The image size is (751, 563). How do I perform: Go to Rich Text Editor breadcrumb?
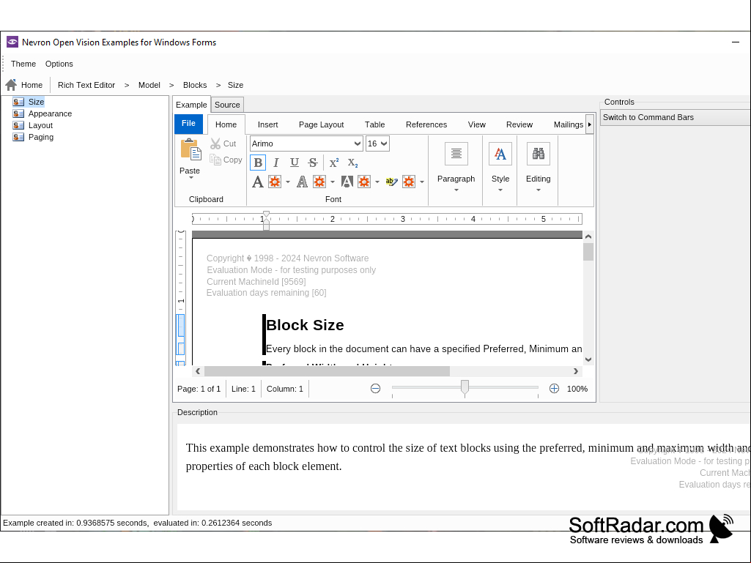coord(86,85)
